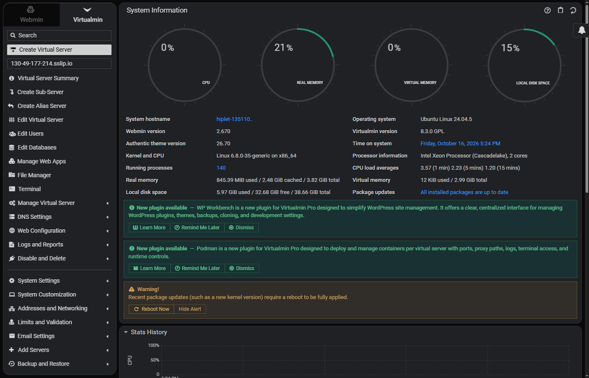Open the hiplet-135110.. hostname link
The width and height of the screenshot is (589, 378).
pos(234,119)
